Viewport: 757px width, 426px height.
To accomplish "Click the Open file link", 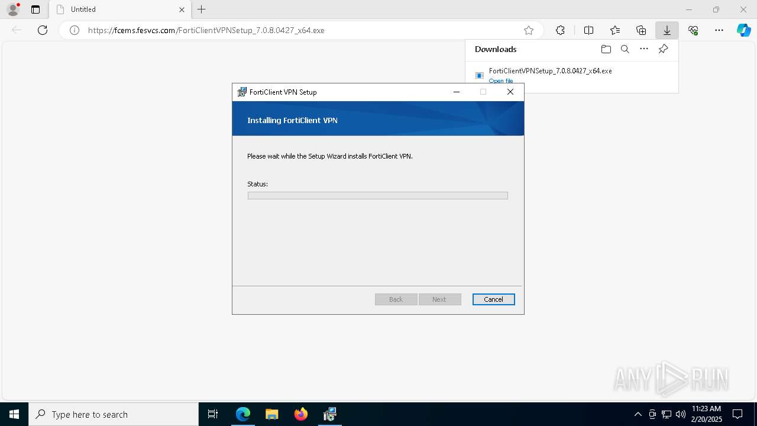I will [x=501, y=81].
